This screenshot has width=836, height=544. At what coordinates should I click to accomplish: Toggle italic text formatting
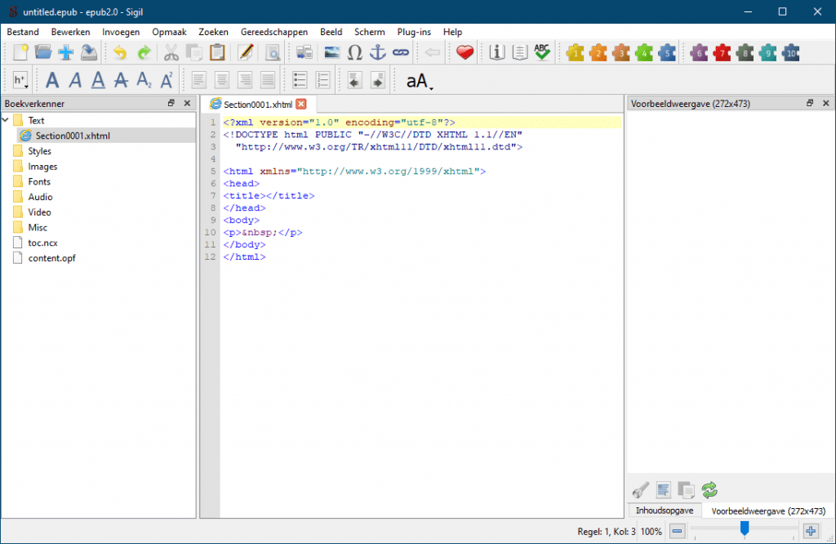75,80
